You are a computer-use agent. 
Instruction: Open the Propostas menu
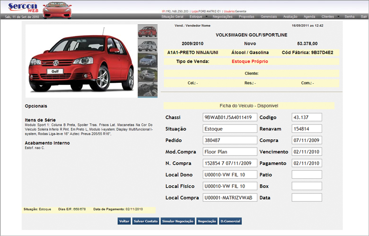pos(246,17)
